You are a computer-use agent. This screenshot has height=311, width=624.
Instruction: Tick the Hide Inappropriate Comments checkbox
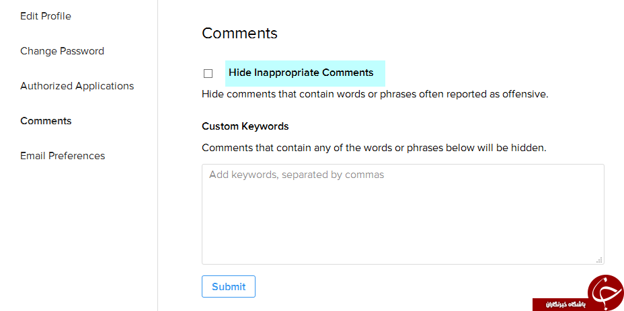coord(208,74)
